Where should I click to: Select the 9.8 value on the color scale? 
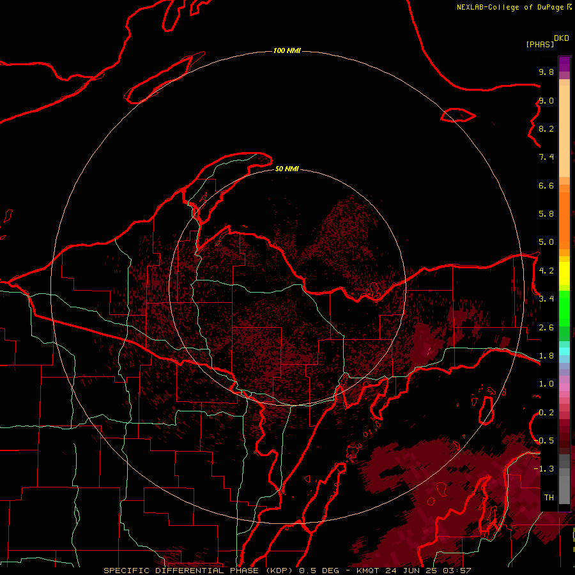[x=546, y=72]
